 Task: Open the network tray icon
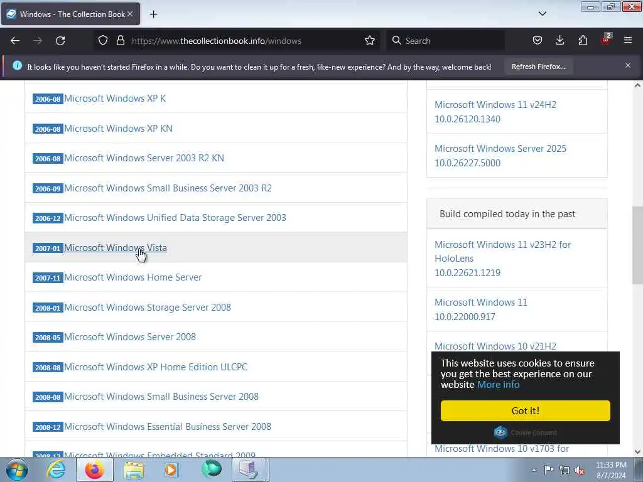(565, 471)
